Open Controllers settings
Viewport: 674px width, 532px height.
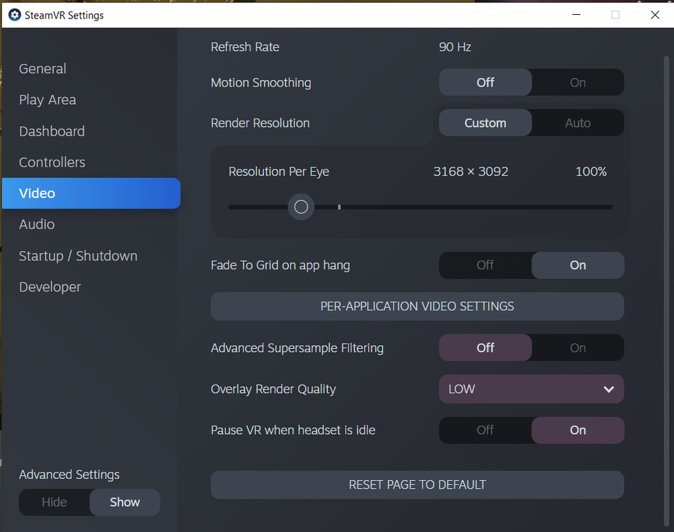[52, 162]
